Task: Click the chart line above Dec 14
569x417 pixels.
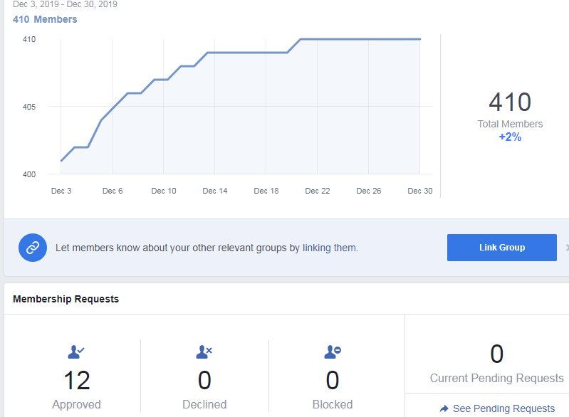Action: (x=215, y=53)
